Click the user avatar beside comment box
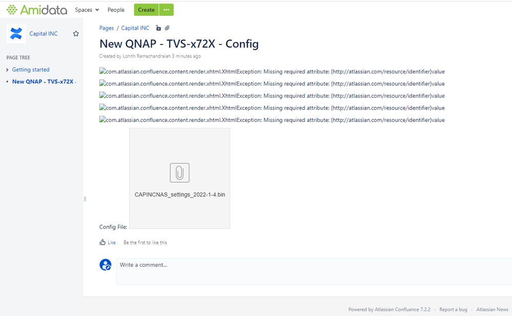The image size is (512, 316). [x=106, y=265]
